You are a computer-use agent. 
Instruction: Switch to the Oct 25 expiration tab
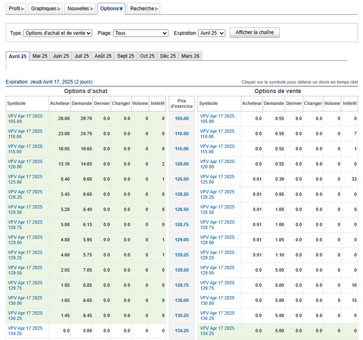(147, 56)
